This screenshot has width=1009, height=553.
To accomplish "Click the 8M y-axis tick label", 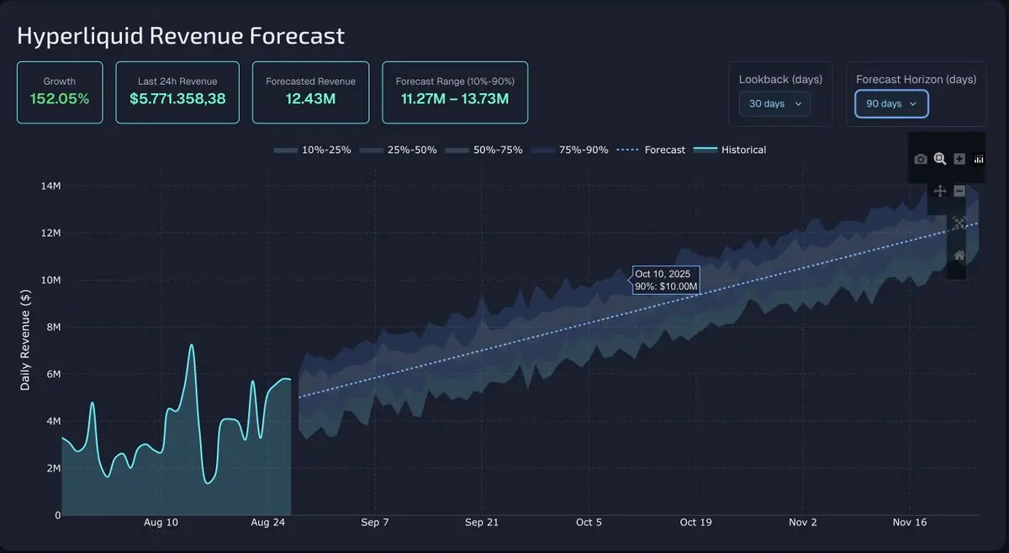I will pyautogui.click(x=53, y=328).
